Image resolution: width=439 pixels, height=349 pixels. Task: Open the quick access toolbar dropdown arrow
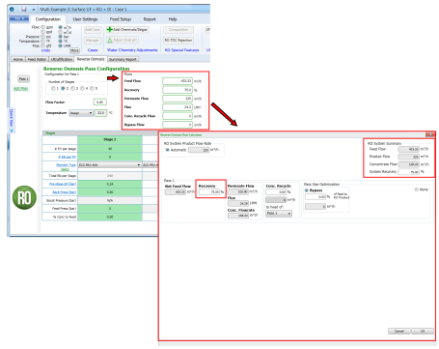[34, 10]
